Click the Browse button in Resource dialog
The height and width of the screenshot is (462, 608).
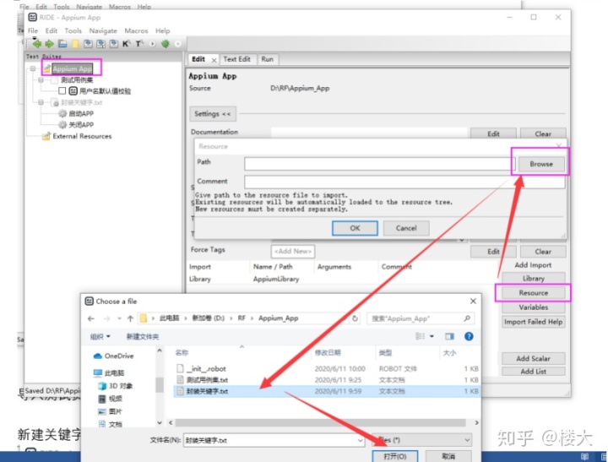(x=541, y=164)
